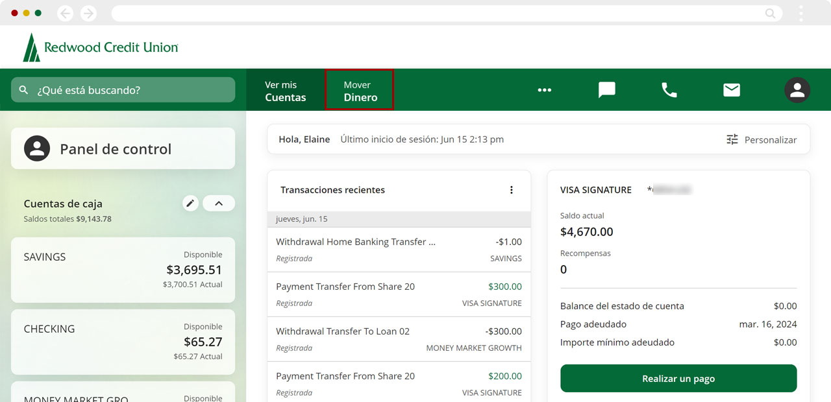Click Personalizar to customize dashboard
The width and height of the screenshot is (831, 402).
point(761,139)
